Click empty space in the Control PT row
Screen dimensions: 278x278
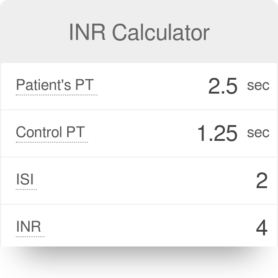[142, 133]
